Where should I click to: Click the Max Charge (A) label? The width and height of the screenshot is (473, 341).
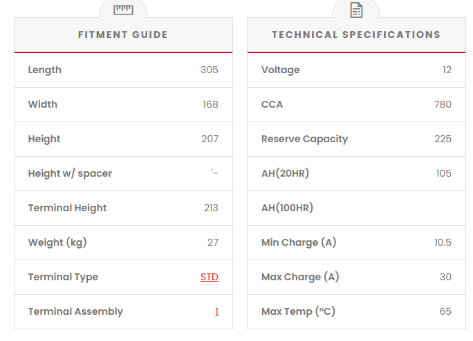(x=300, y=277)
